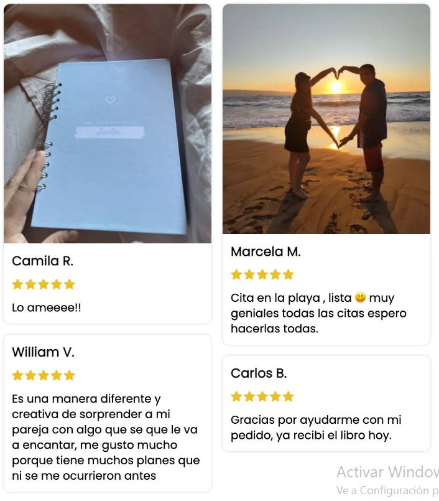The width and height of the screenshot is (439, 501).
Task: Click the 'Ve a Configuración' watermark line
Action: pyautogui.click(x=387, y=490)
